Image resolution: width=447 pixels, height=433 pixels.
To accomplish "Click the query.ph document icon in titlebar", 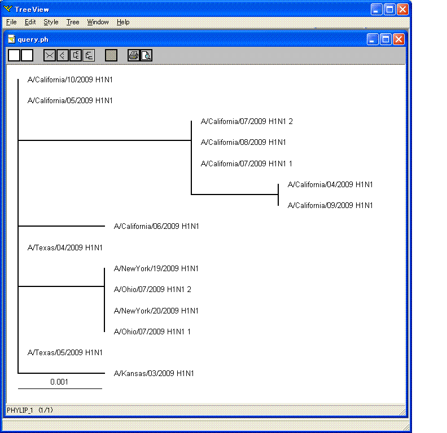I will pos(11,39).
